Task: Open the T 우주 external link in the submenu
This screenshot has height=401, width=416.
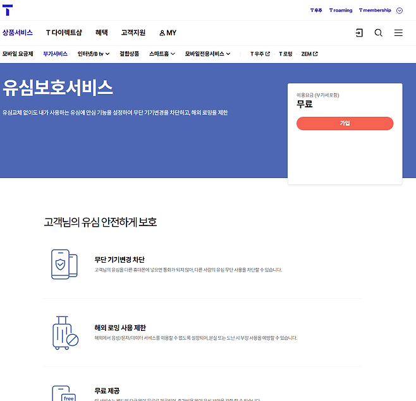Action: pyautogui.click(x=260, y=54)
